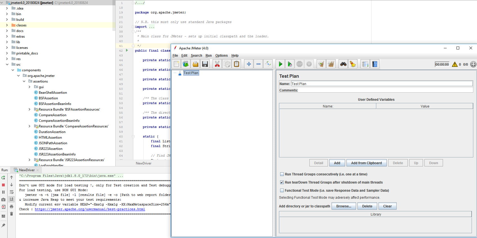Enable Run Thread Groups consecutively checkbox

(x=282, y=174)
